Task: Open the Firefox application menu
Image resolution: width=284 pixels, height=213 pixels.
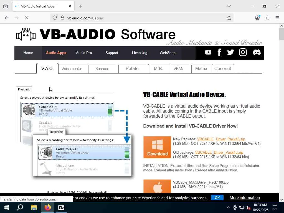Action: click(x=277, y=18)
